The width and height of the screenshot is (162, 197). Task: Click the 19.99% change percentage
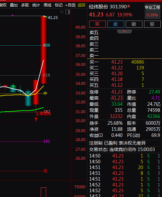(x=125, y=15)
